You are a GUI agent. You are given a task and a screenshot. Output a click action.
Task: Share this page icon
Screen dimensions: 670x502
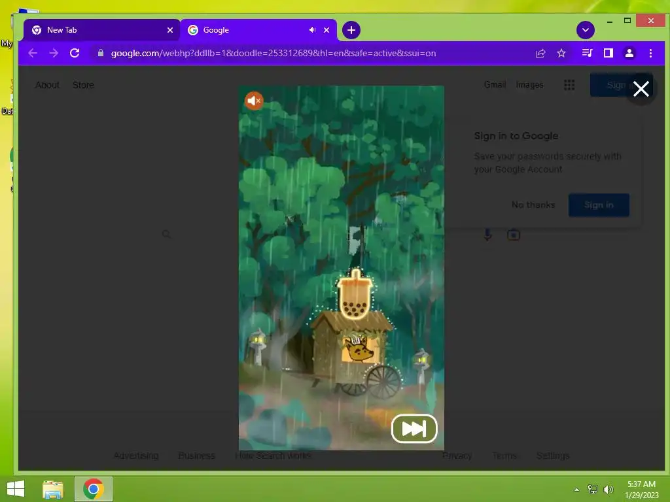(540, 53)
